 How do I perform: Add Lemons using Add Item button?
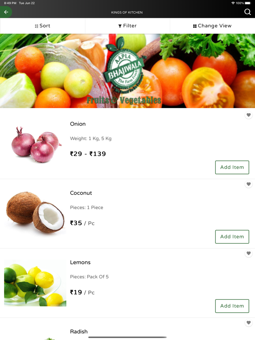click(x=232, y=306)
